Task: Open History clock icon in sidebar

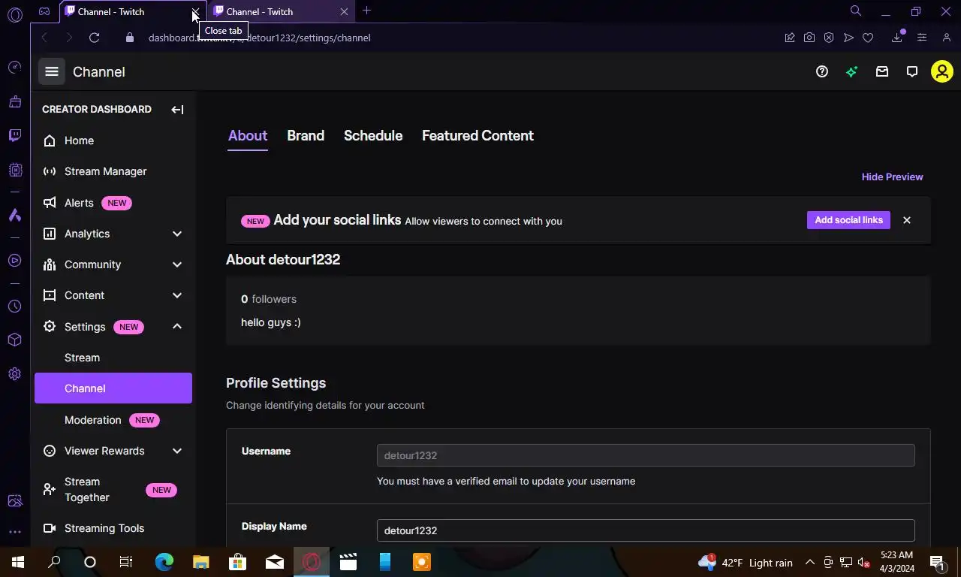Action: point(14,306)
